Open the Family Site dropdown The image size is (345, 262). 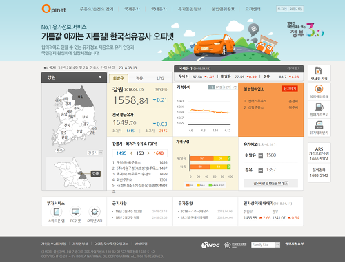pyautogui.click(x=266, y=245)
